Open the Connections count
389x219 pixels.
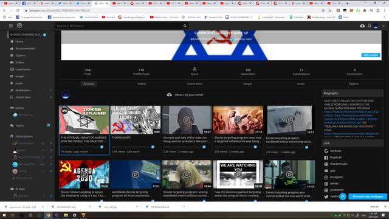pos(354,72)
